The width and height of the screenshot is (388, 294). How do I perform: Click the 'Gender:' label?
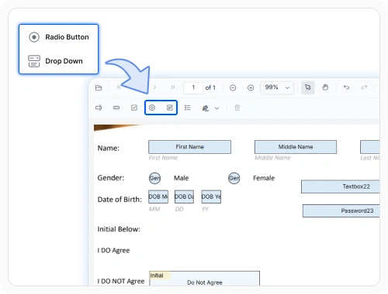tap(111, 178)
